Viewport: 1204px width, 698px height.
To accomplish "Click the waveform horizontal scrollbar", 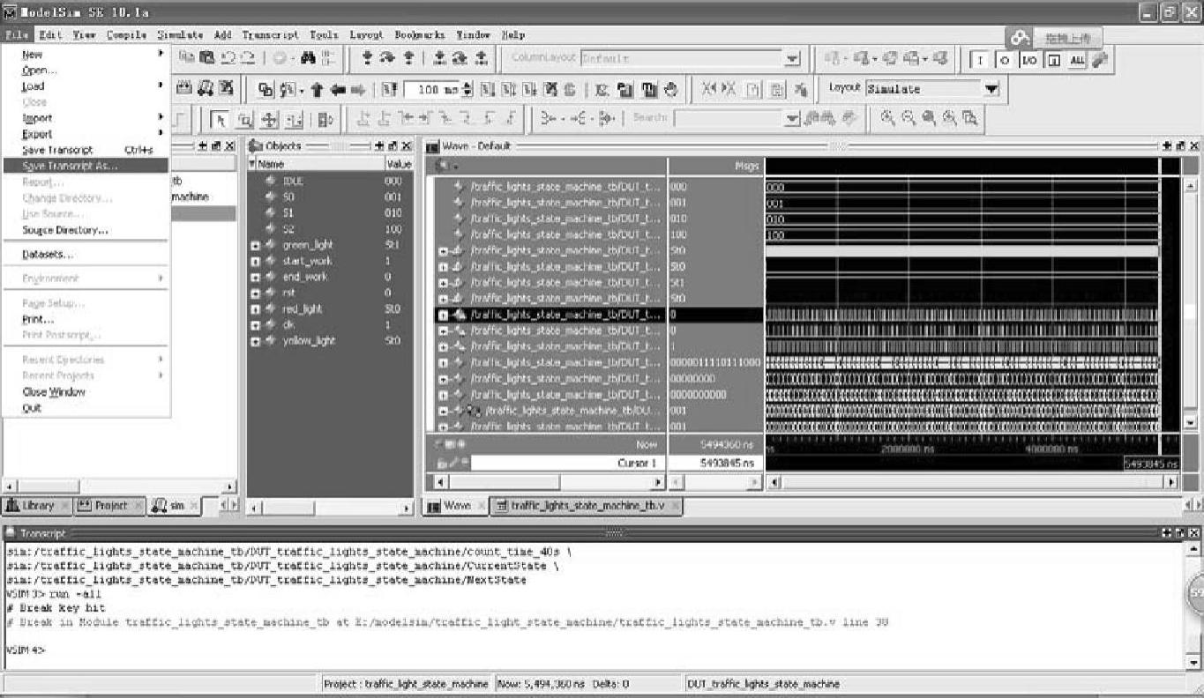I will (971, 482).
